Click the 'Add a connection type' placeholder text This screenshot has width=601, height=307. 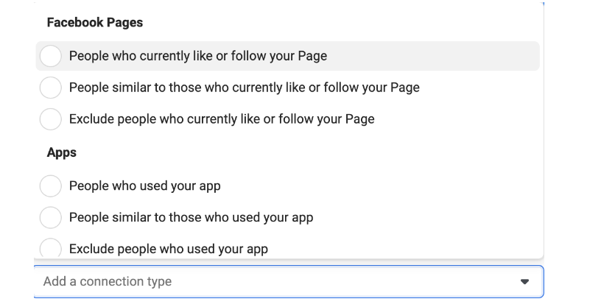pyautogui.click(x=108, y=281)
